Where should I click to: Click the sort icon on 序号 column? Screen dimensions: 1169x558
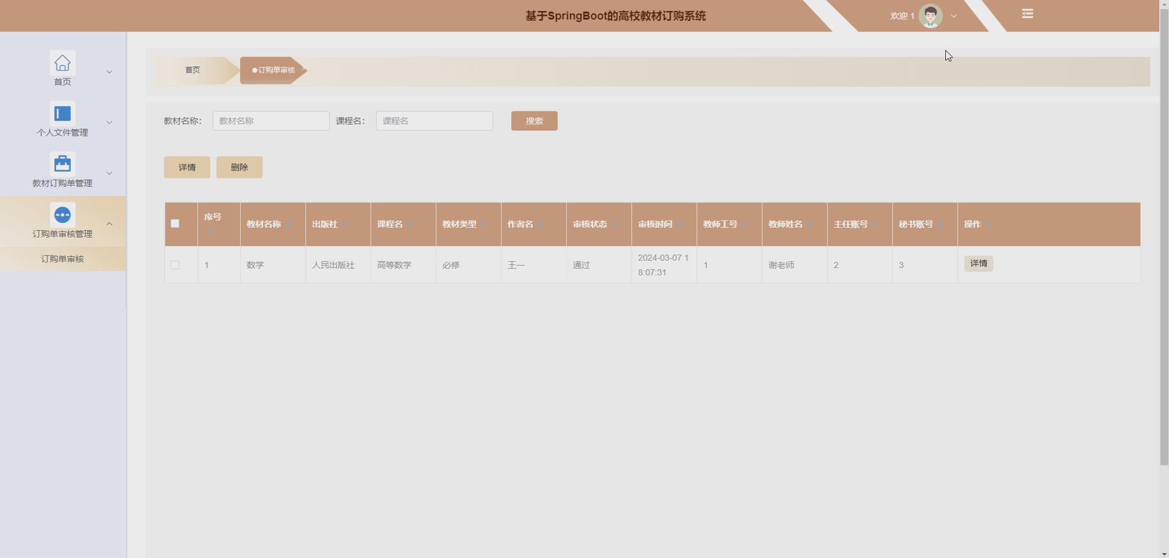click(212, 231)
